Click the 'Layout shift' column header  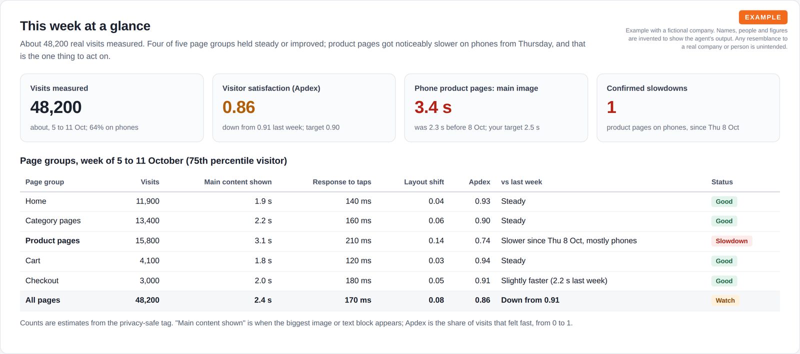(424, 182)
